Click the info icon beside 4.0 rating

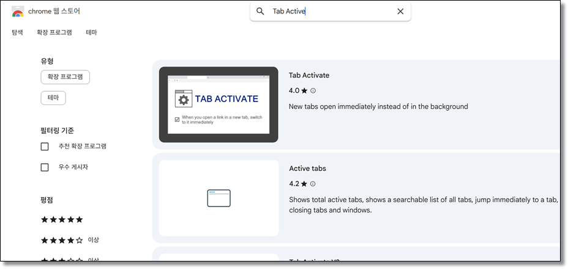[313, 91]
